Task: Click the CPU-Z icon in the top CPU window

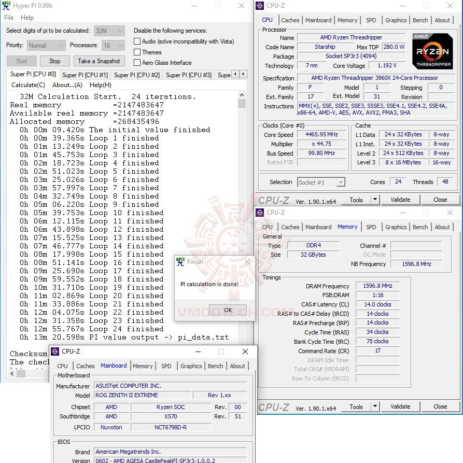Action: coord(260,6)
